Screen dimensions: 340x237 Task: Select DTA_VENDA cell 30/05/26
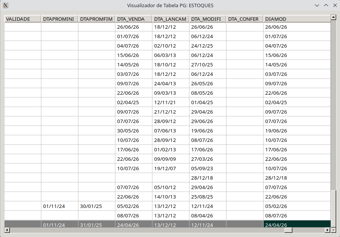[x=134, y=131]
